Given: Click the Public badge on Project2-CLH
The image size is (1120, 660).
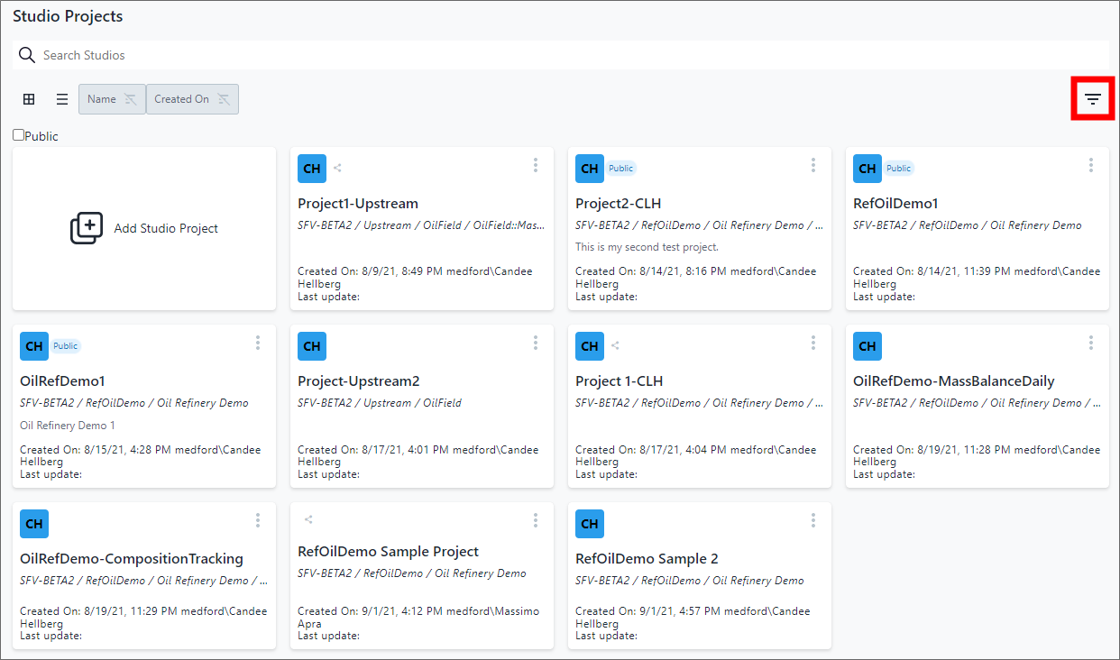Looking at the screenshot, I should pyautogui.click(x=620, y=169).
